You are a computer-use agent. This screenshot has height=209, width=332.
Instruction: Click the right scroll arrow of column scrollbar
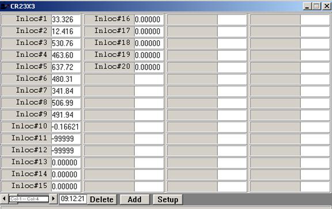(54, 199)
